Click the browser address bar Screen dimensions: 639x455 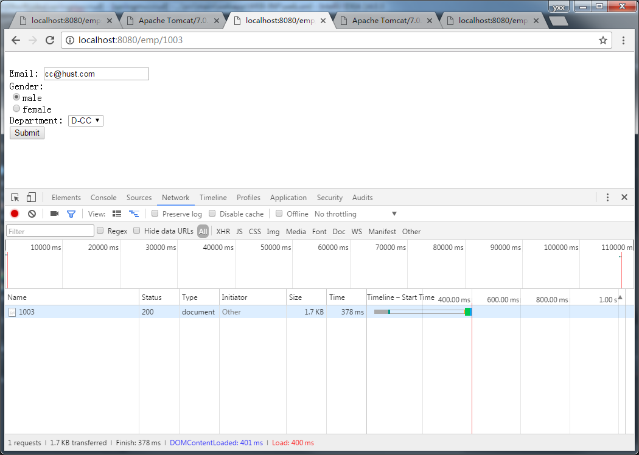(336, 40)
